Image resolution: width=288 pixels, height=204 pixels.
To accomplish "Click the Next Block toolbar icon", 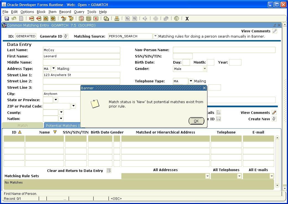I will coord(71,19).
